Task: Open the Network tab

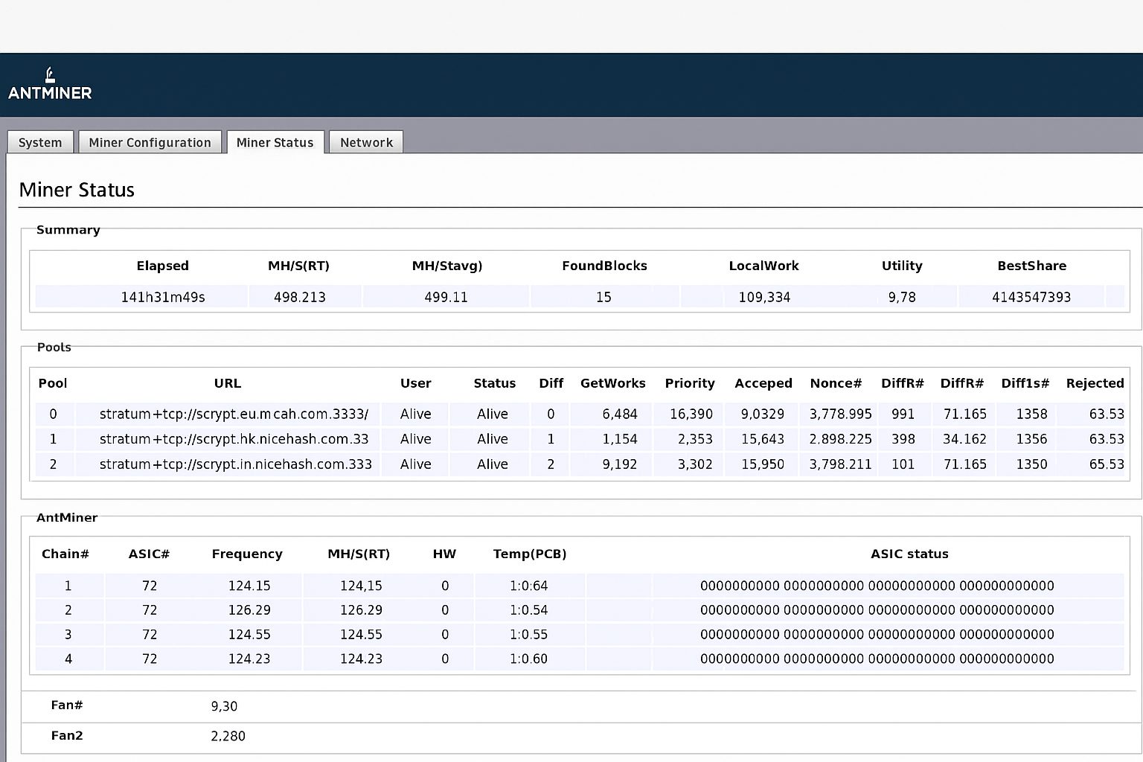Action: point(366,142)
